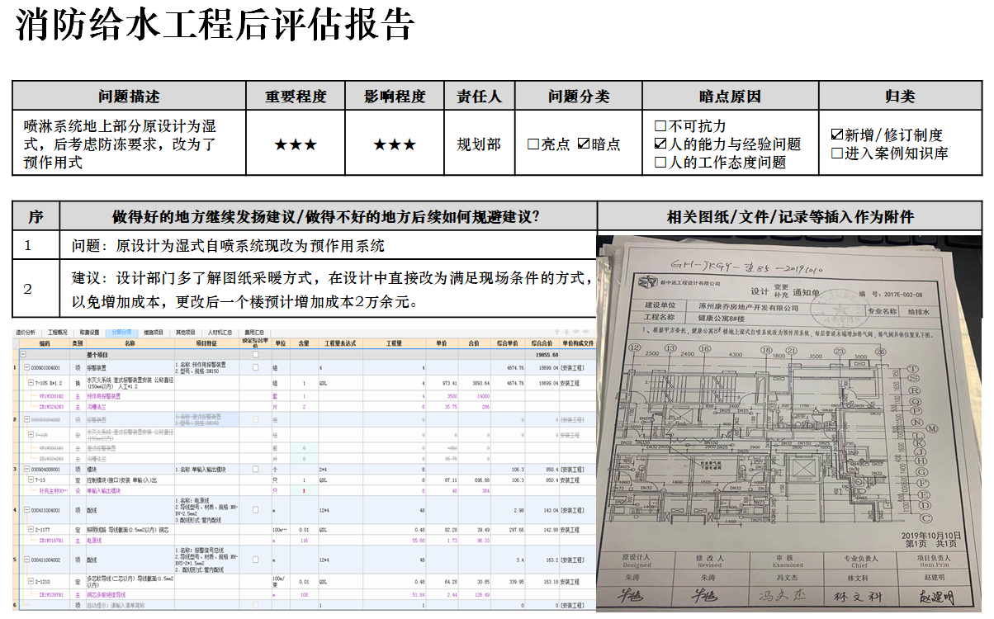Click the 类别 column header
The image size is (994, 619).
[78, 343]
